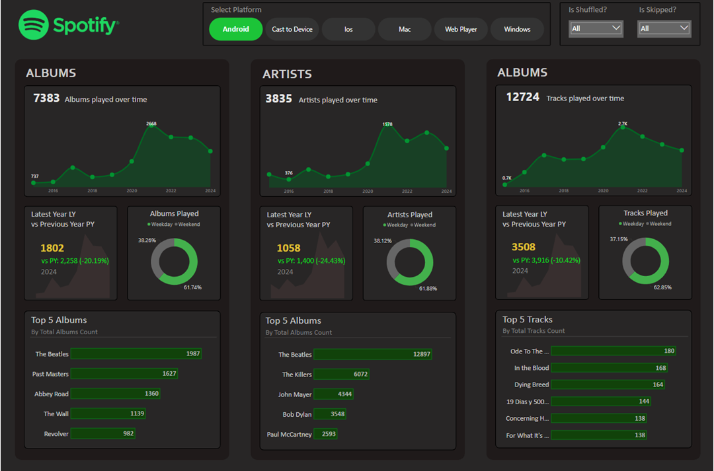Click the 2.7K peak data point on Tracks chart
Screen dimensions: 714x471
(622, 127)
